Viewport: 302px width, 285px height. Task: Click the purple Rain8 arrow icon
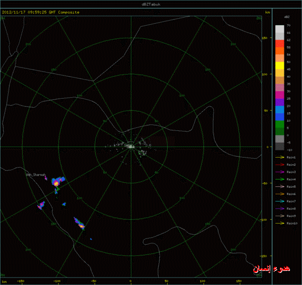click(x=280, y=208)
